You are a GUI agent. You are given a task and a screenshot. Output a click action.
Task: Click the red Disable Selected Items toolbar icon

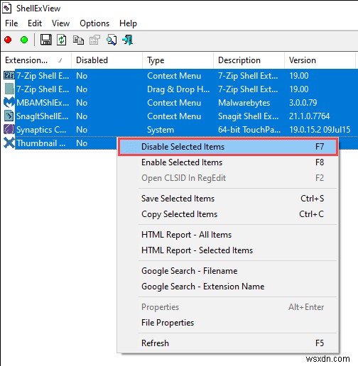[x=8, y=40]
